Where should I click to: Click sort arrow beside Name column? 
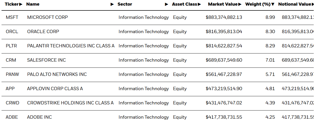point(112,4)
